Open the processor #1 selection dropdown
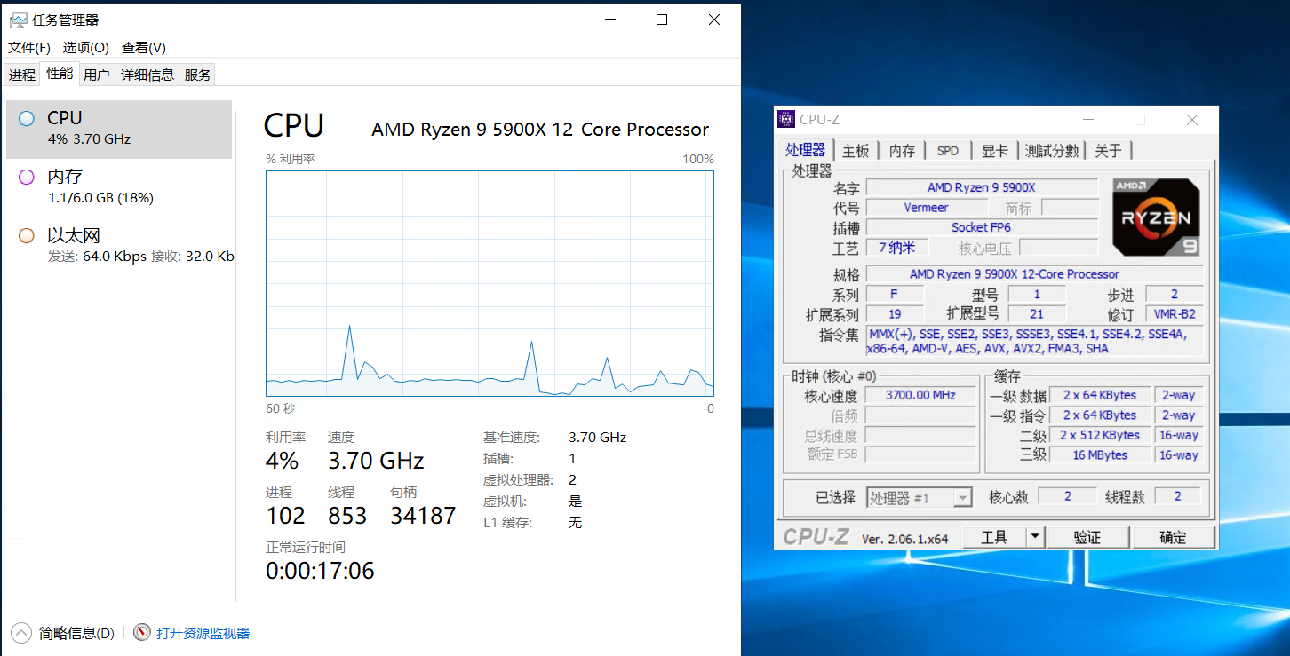This screenshot has height=656, width=1290. pyautogui.click(x=962, y=498)
